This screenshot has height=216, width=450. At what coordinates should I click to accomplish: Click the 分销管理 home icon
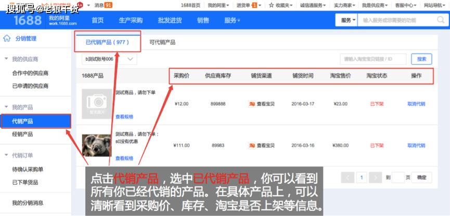pyautogui.click(x=7, y=38)
